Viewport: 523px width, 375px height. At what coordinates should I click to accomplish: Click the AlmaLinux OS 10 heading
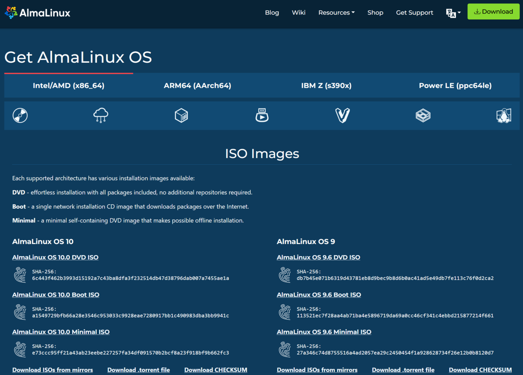pos(43,241)
